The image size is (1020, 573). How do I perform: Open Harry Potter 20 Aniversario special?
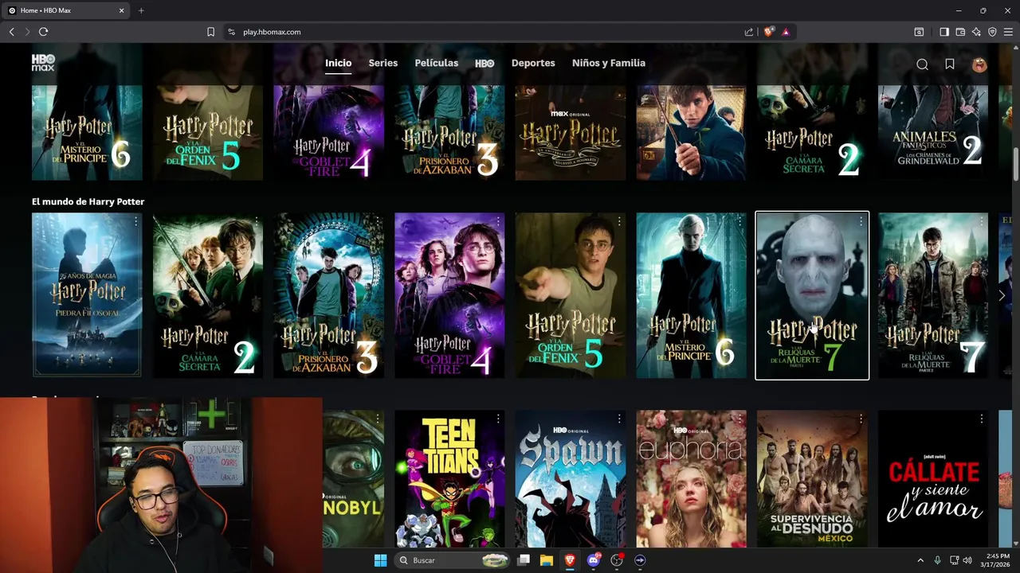tap(571, 131)
